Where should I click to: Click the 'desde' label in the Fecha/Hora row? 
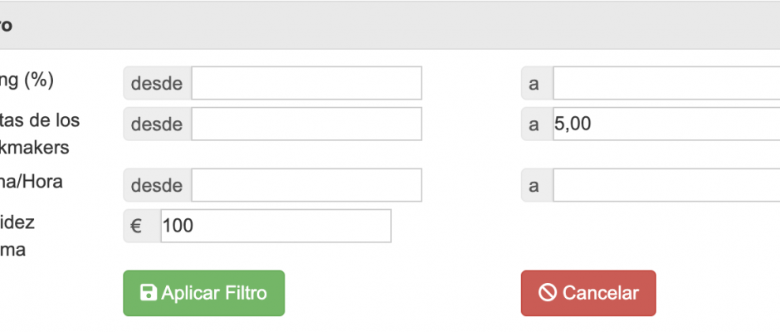tap(157, 185)
